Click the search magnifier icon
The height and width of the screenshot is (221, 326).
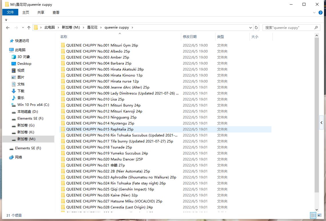[x=316, y=27]
